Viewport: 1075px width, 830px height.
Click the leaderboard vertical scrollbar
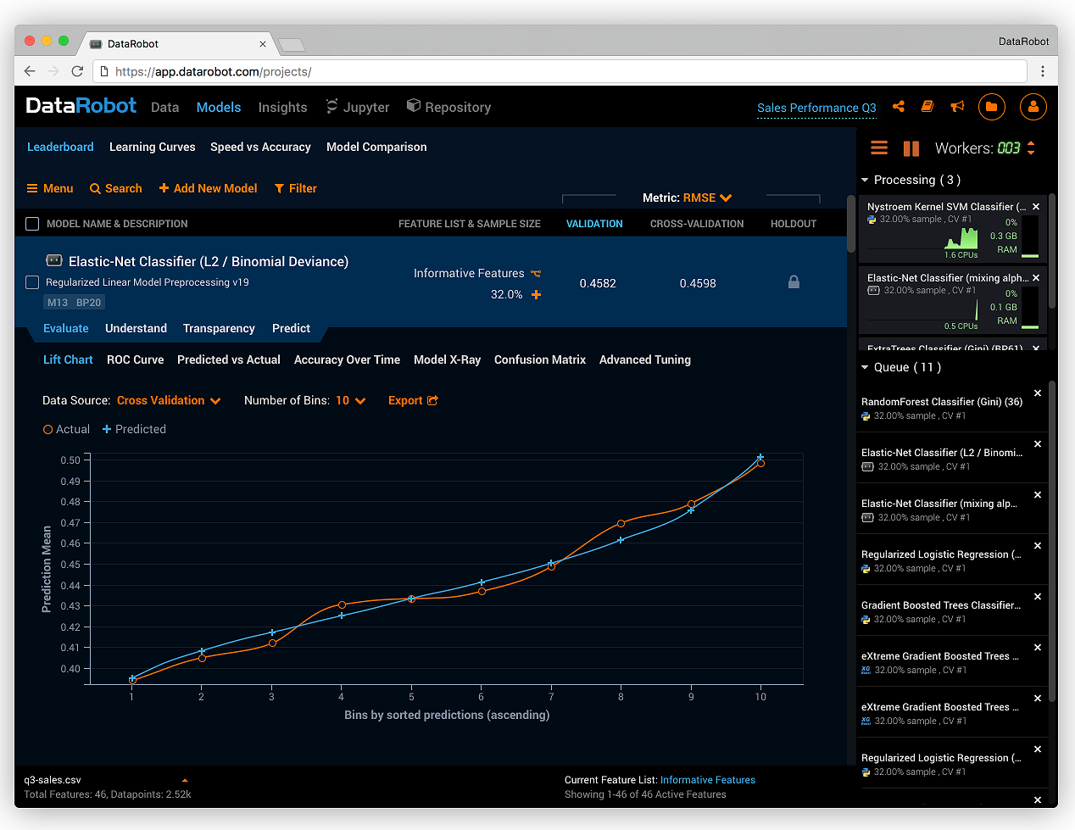coord(851,224)
